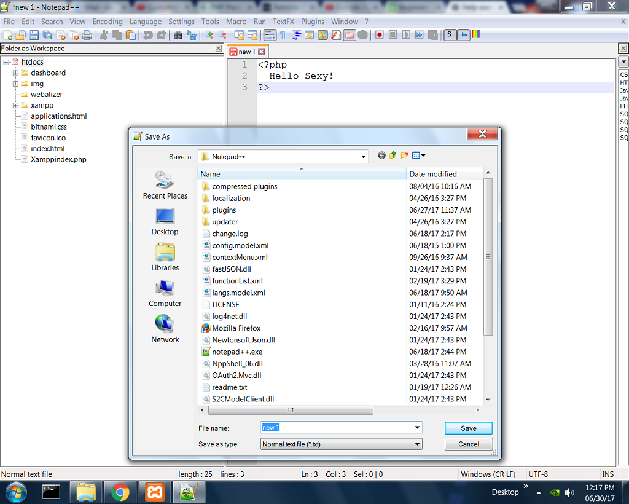This screenshot has height=504, width=629.
Task: Select notepad++.exe in the file list
Action: [237, 352]
